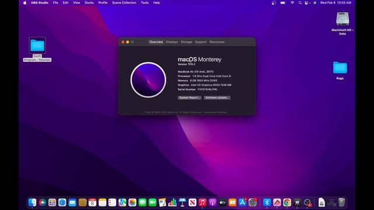This screenshot has width=374, height=210.
Task: Open FaceTime app in the Dock
Action: click(153, 202)
